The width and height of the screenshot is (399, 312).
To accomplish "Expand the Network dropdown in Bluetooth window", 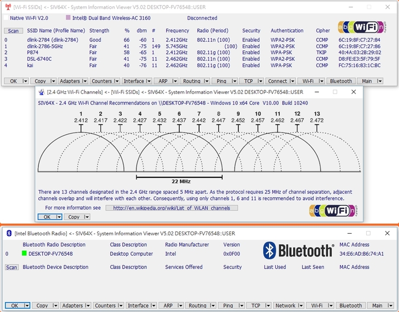I will coord(299,305).
